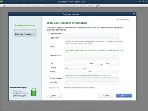Screen dimensions: 148x111
Task: Click the Next button
Action: tap(124, 96)
